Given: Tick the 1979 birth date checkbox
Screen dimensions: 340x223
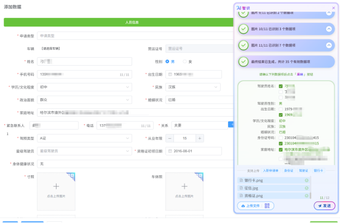Looking at the screenshot, I should pyautogui.click(x=280, y=109).
